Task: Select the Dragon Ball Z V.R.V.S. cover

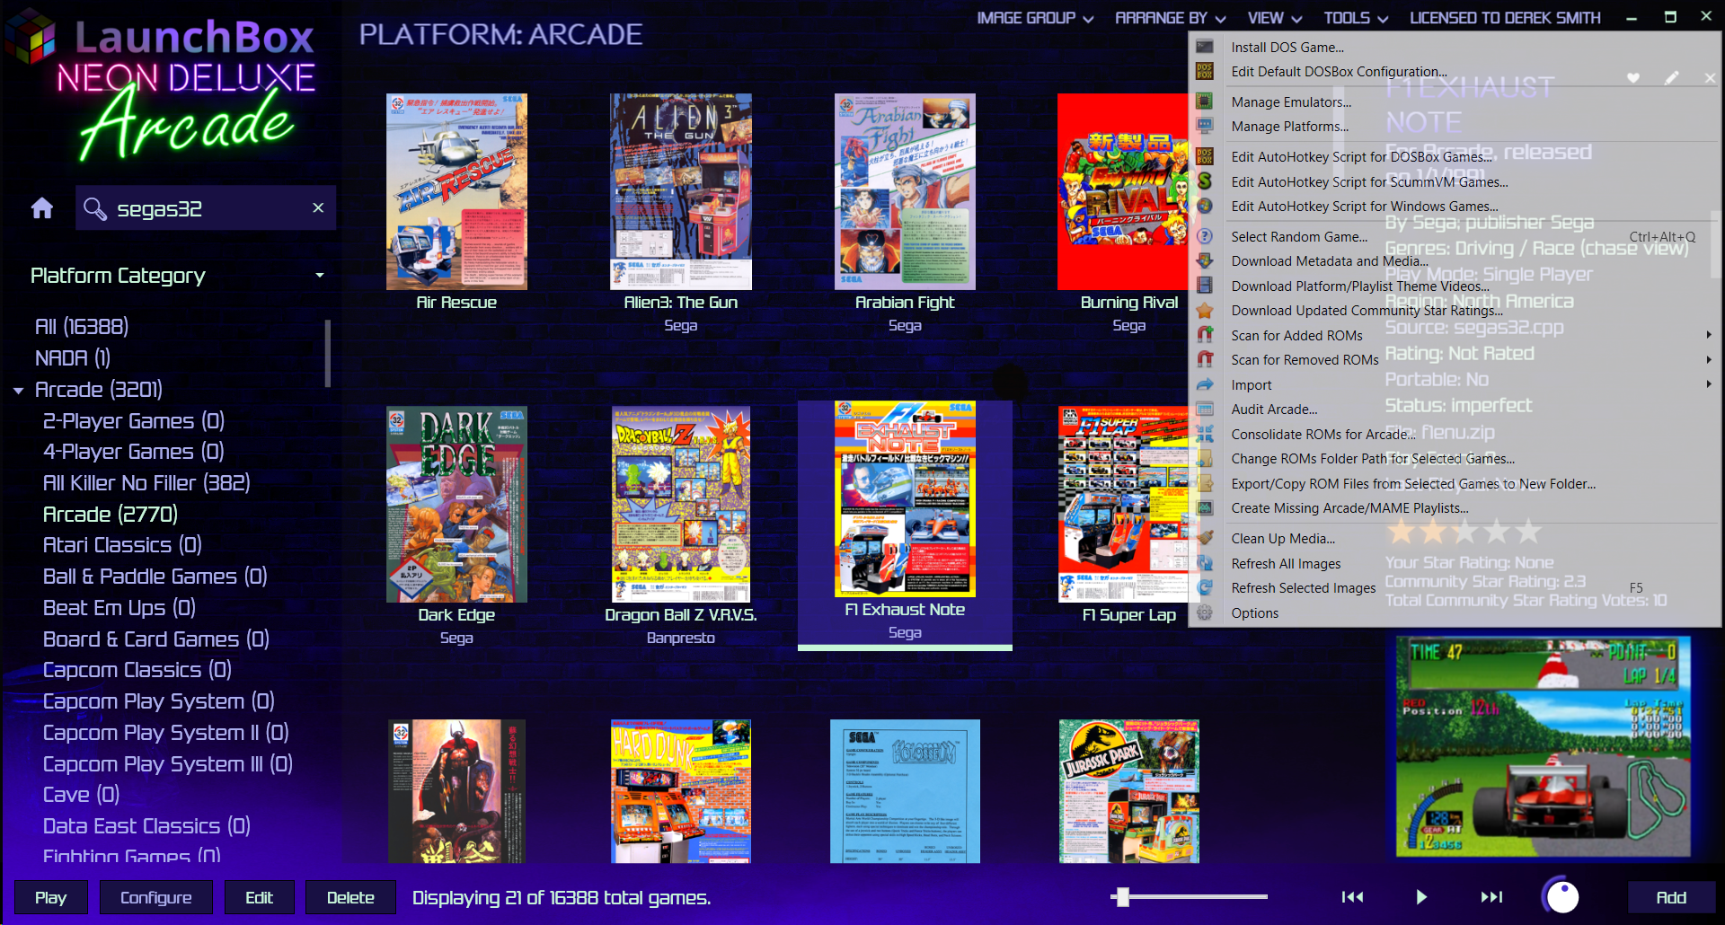Action: pyautogui.click(x=681, y=504)
